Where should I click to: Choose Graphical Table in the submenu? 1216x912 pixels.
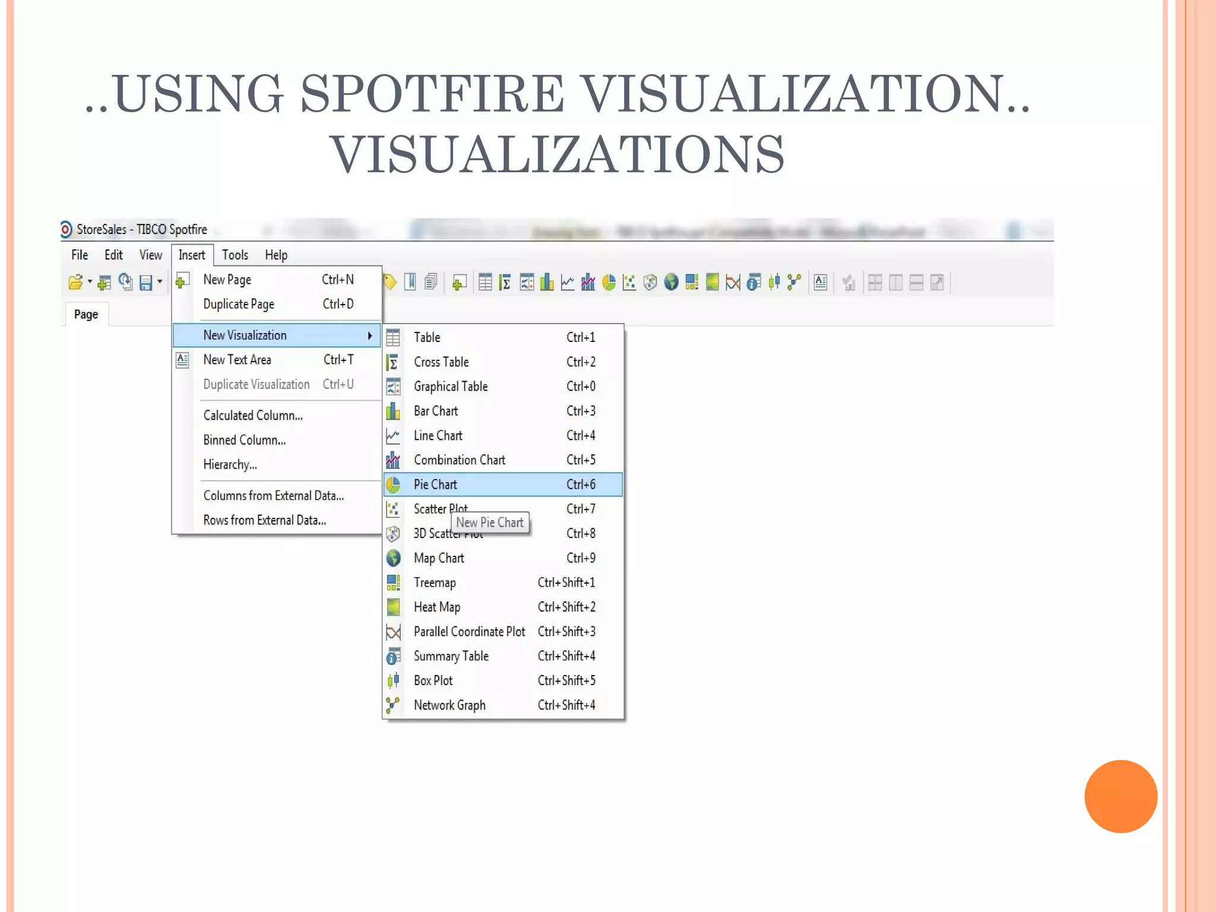pos(503,387)
